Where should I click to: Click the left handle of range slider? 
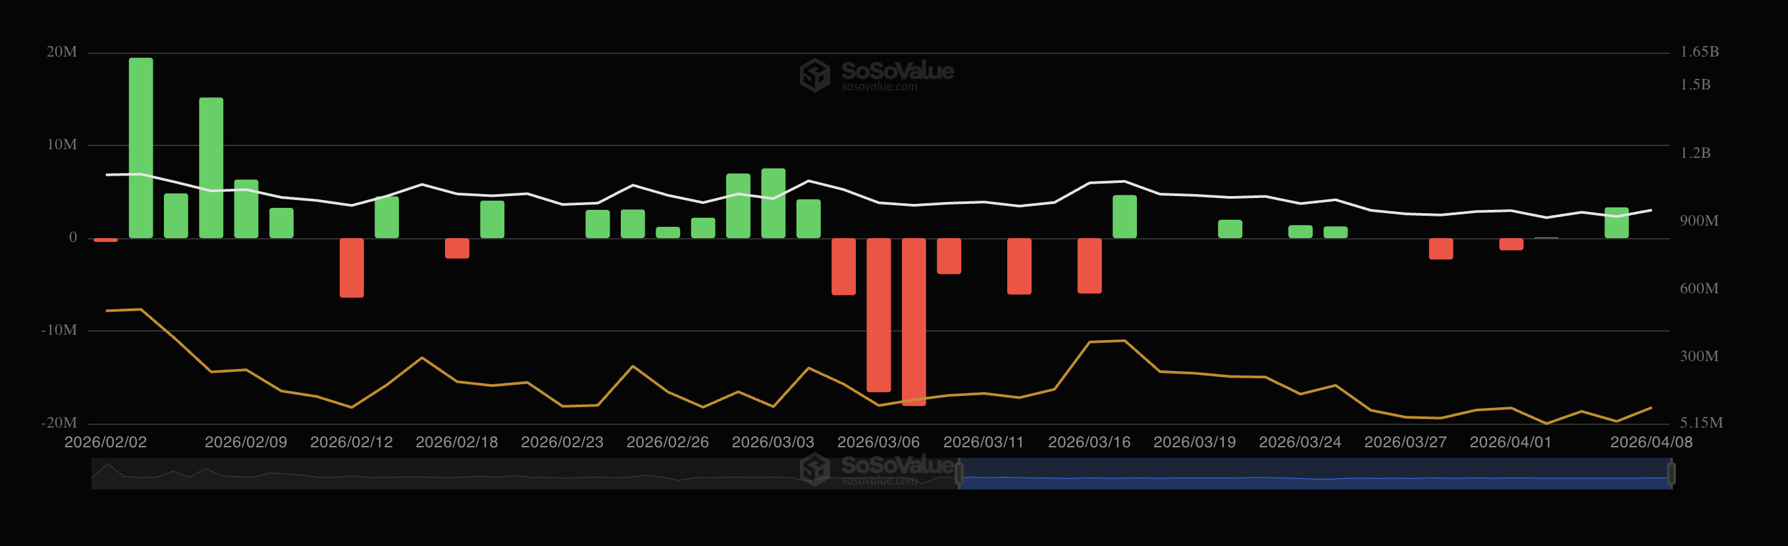[x=959, y=474]
